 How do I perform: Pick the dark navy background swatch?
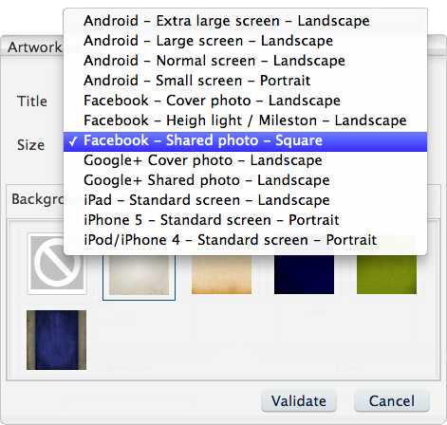(x=304, y=272)
